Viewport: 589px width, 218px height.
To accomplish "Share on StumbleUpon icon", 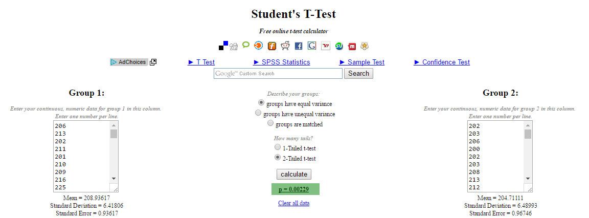I will coord(339,46).
